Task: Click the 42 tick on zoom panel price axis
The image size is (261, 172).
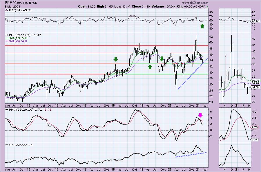Action: pos(254,39)
